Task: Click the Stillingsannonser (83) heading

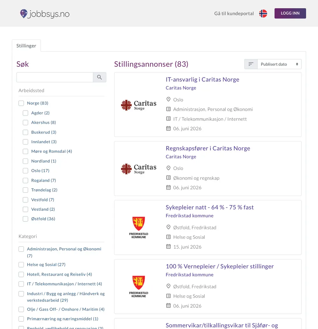Action: (x=151, y=64)
